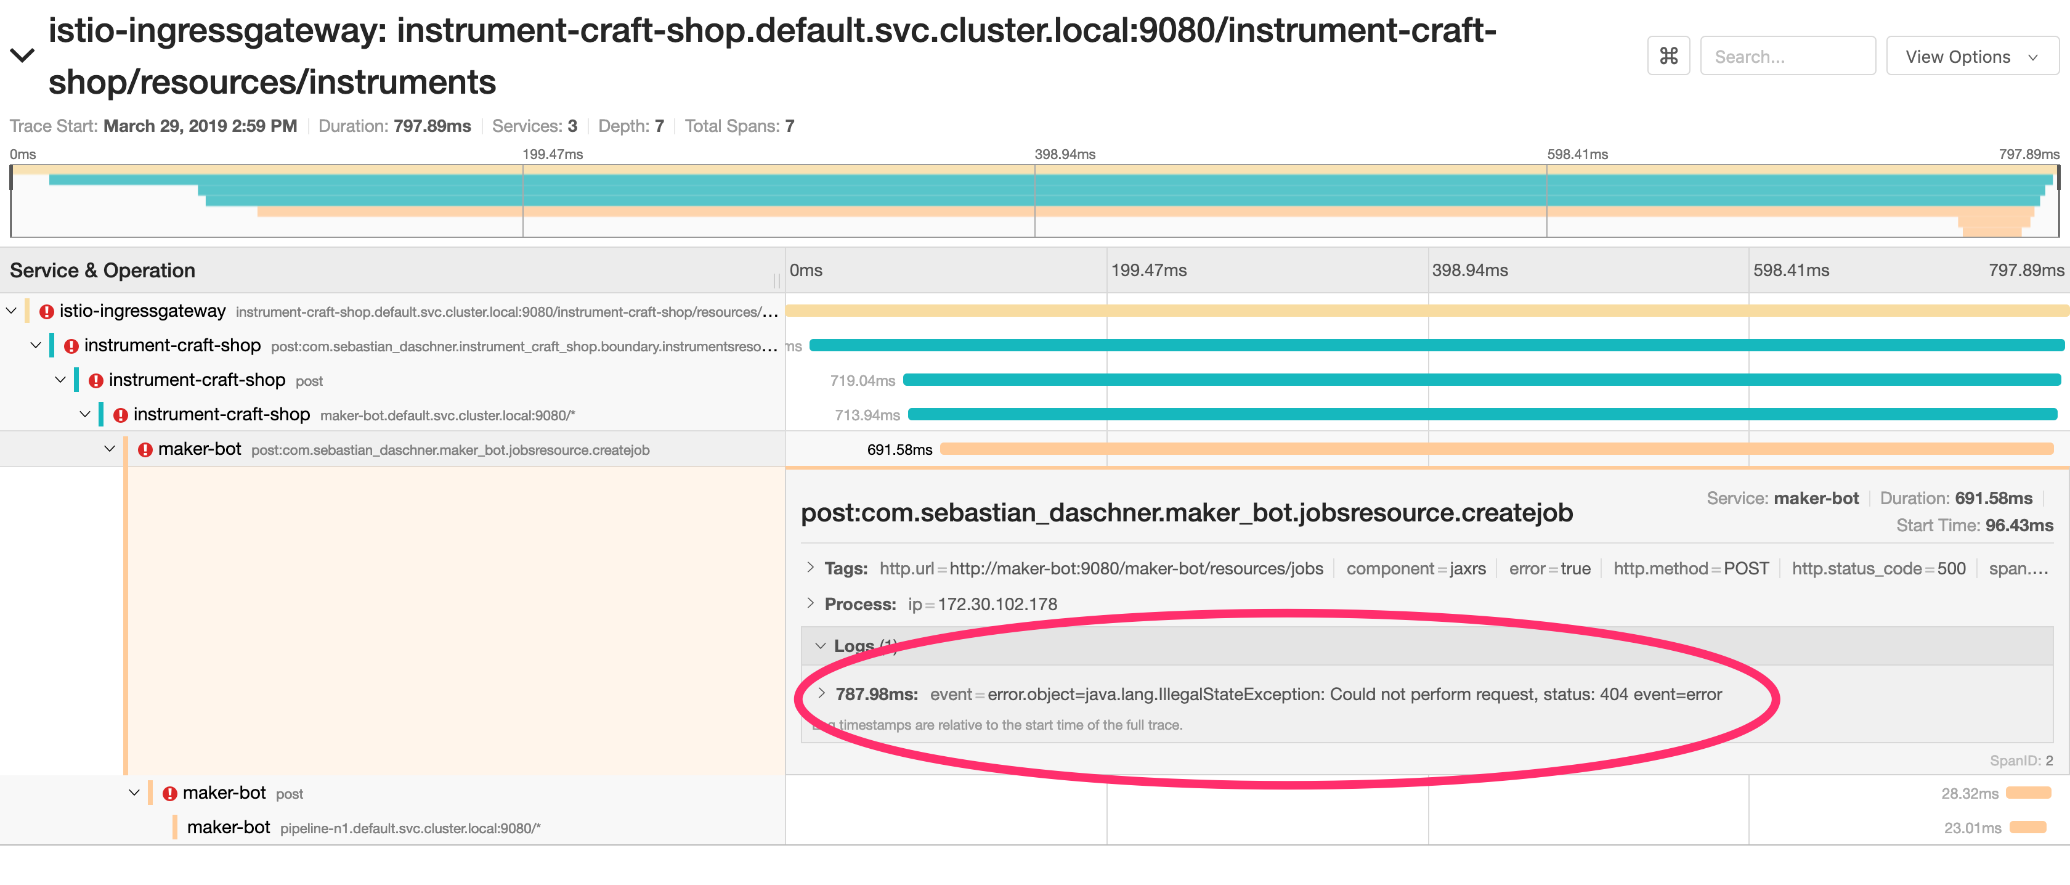2070x885 pixels.
Task: Click error icon on maker-bot post span
Action: [x=169, y=794]
